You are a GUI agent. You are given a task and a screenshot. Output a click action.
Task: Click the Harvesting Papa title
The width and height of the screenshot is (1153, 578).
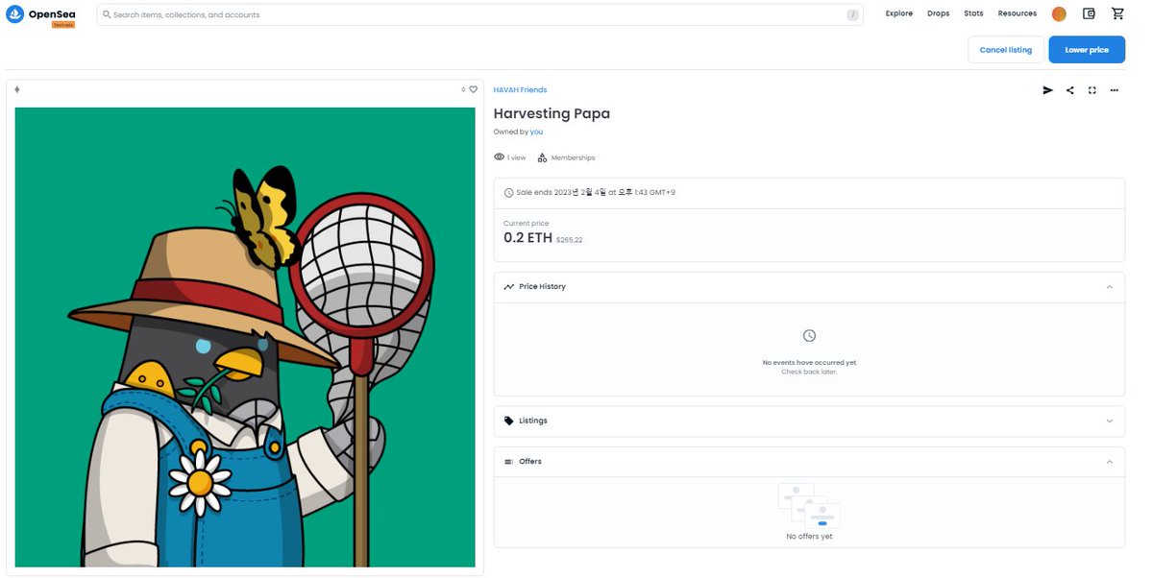(x=552, y=113)
